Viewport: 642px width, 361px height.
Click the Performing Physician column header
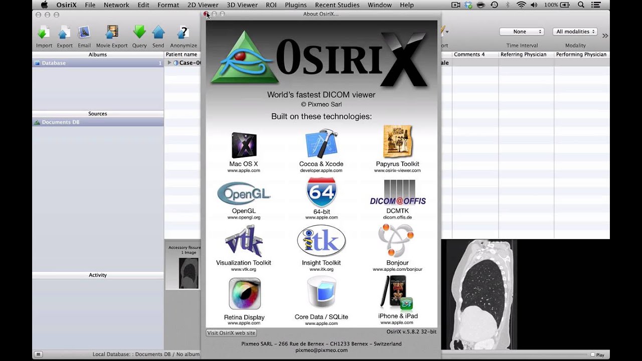pos(582,55)
